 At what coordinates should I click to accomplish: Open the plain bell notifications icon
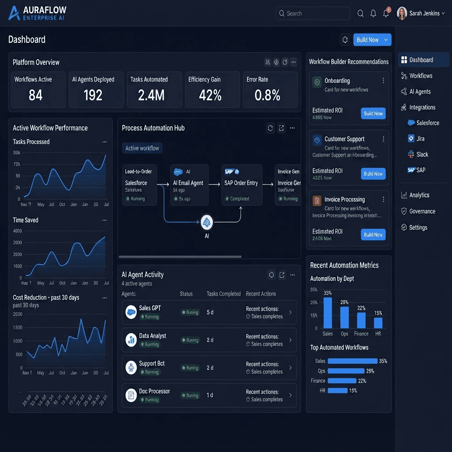click(373, 13)
